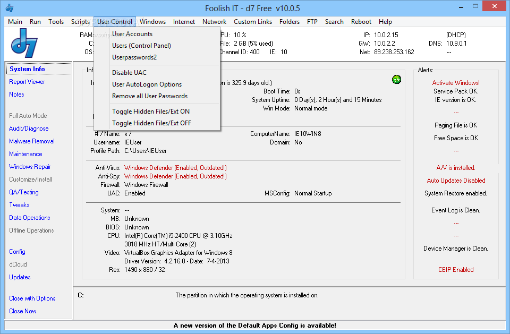The height and width of the screenshot is (334, 510).
Task: Open Report Viewer in sidebar
Action: 27,82
